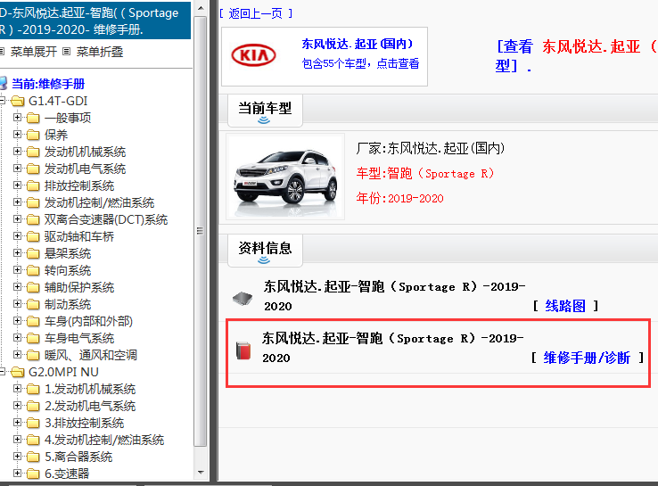This screenshot has width=658, height=486.
Task: Expand the 制动系统 tree node
Action: [17, 304]
